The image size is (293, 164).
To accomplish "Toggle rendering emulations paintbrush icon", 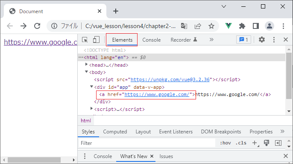I will tap(267, 143).
